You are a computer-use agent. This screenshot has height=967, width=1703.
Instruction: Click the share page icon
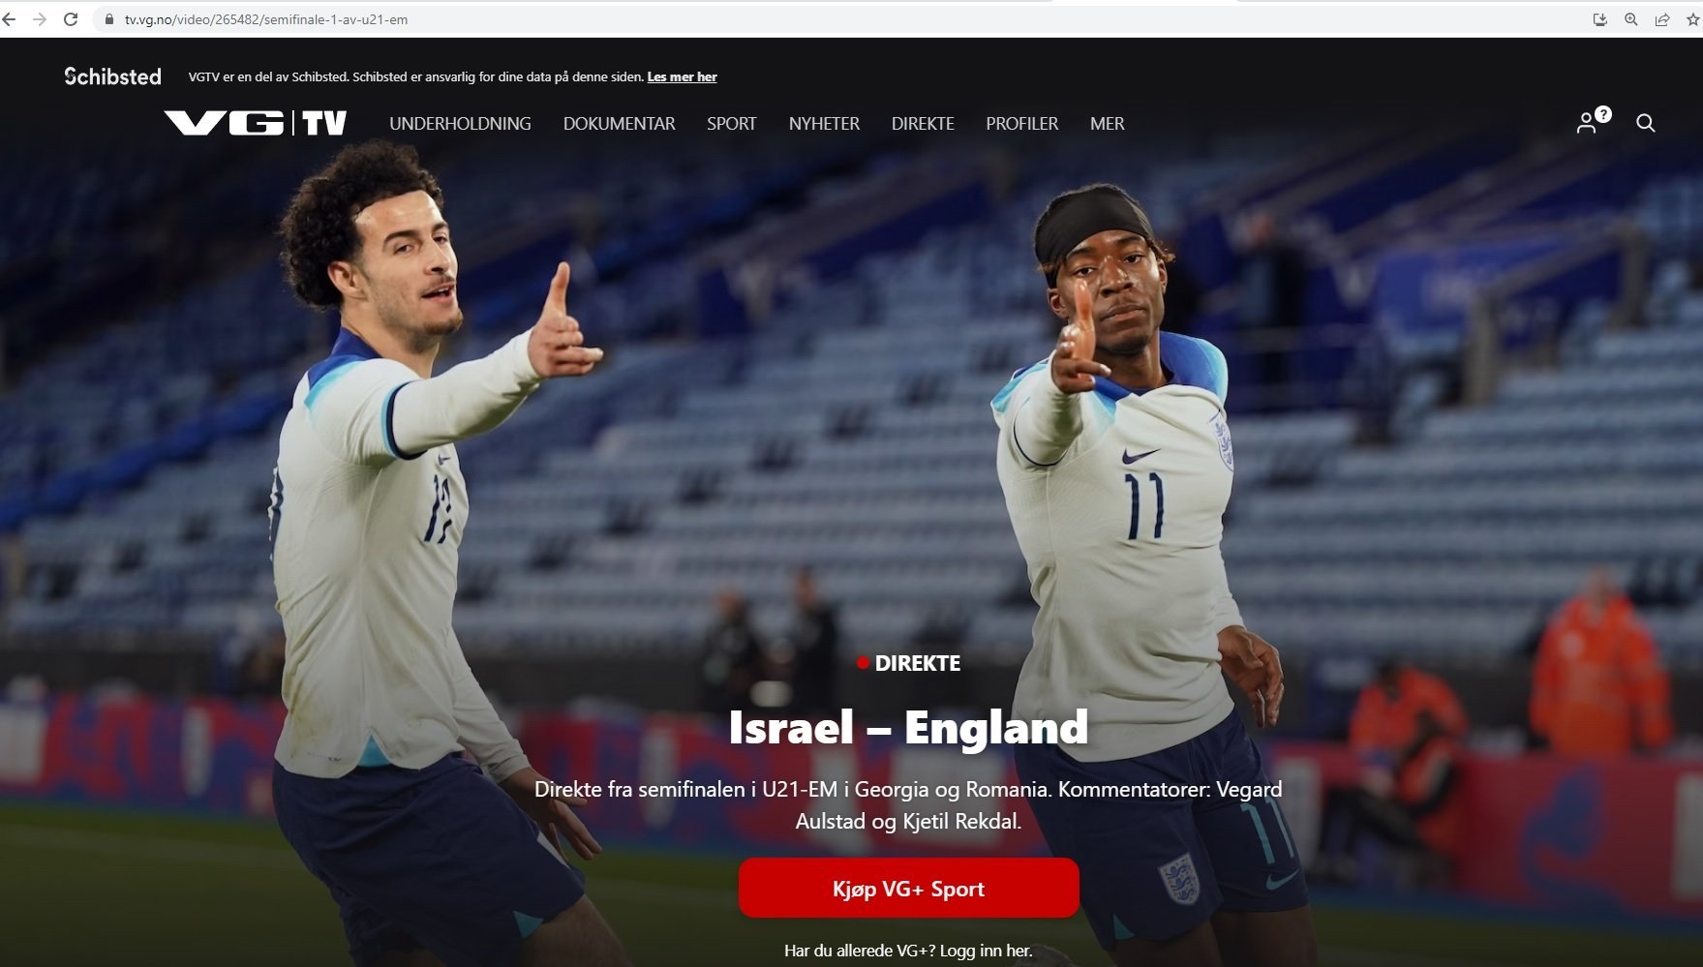(1662, 19)
